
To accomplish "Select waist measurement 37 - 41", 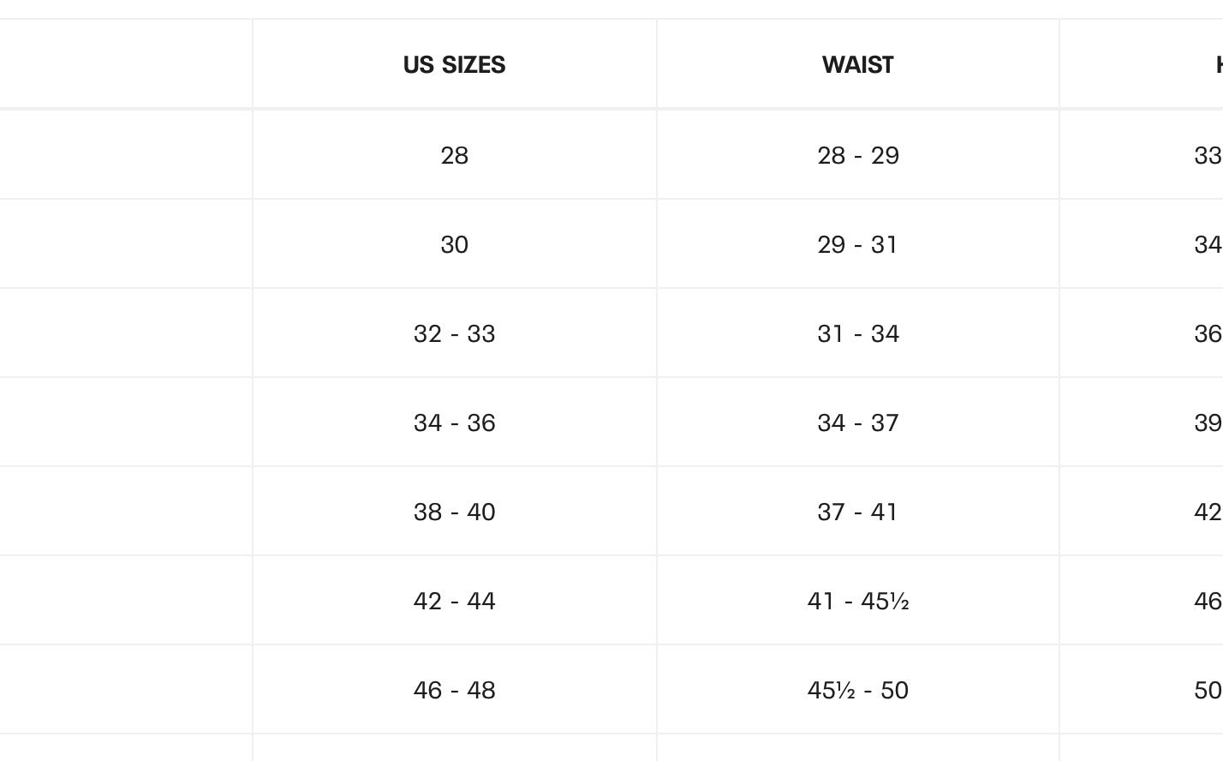I will 858,512.
